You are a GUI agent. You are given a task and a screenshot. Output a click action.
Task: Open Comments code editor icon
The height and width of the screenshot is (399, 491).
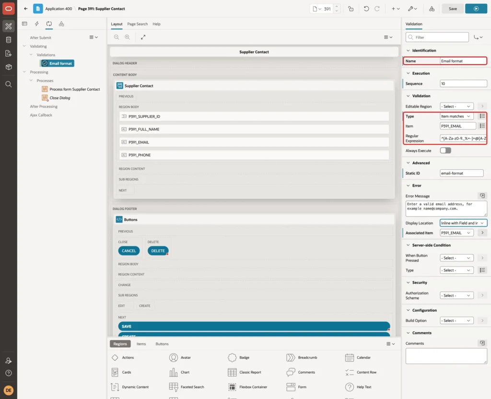(x=482, y=343)
